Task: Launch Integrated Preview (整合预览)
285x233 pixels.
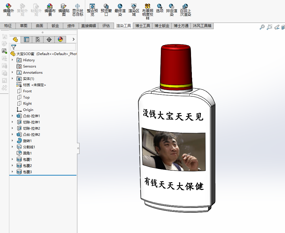Action: tap(92, 10)
